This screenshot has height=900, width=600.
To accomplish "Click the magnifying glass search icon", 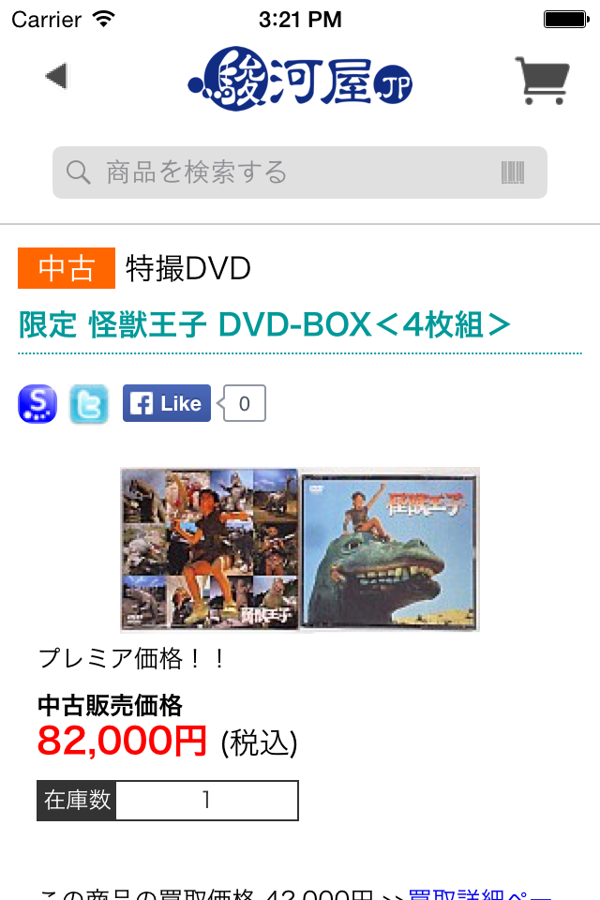I will click(x=78, y=172).
